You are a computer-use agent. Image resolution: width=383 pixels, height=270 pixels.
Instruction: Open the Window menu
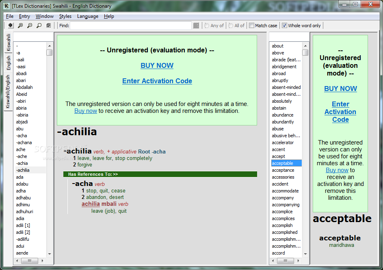[x=44, y=16]
